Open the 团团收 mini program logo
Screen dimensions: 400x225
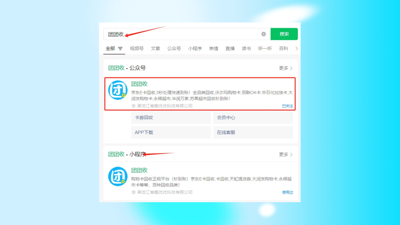point(118,177)
